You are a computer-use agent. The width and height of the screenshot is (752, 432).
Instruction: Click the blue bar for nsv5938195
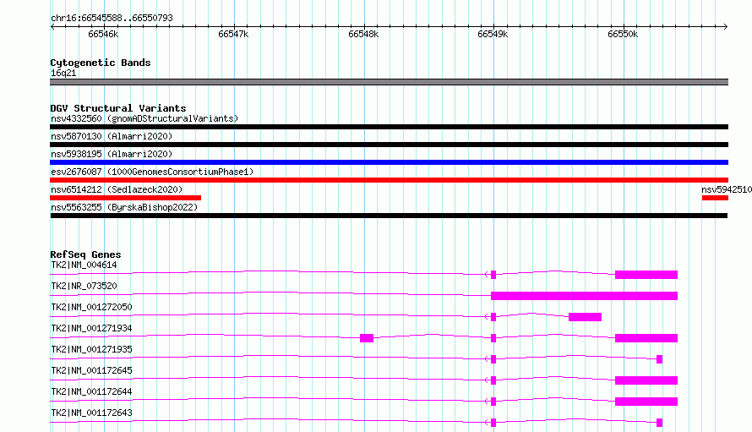pos(389,162)
